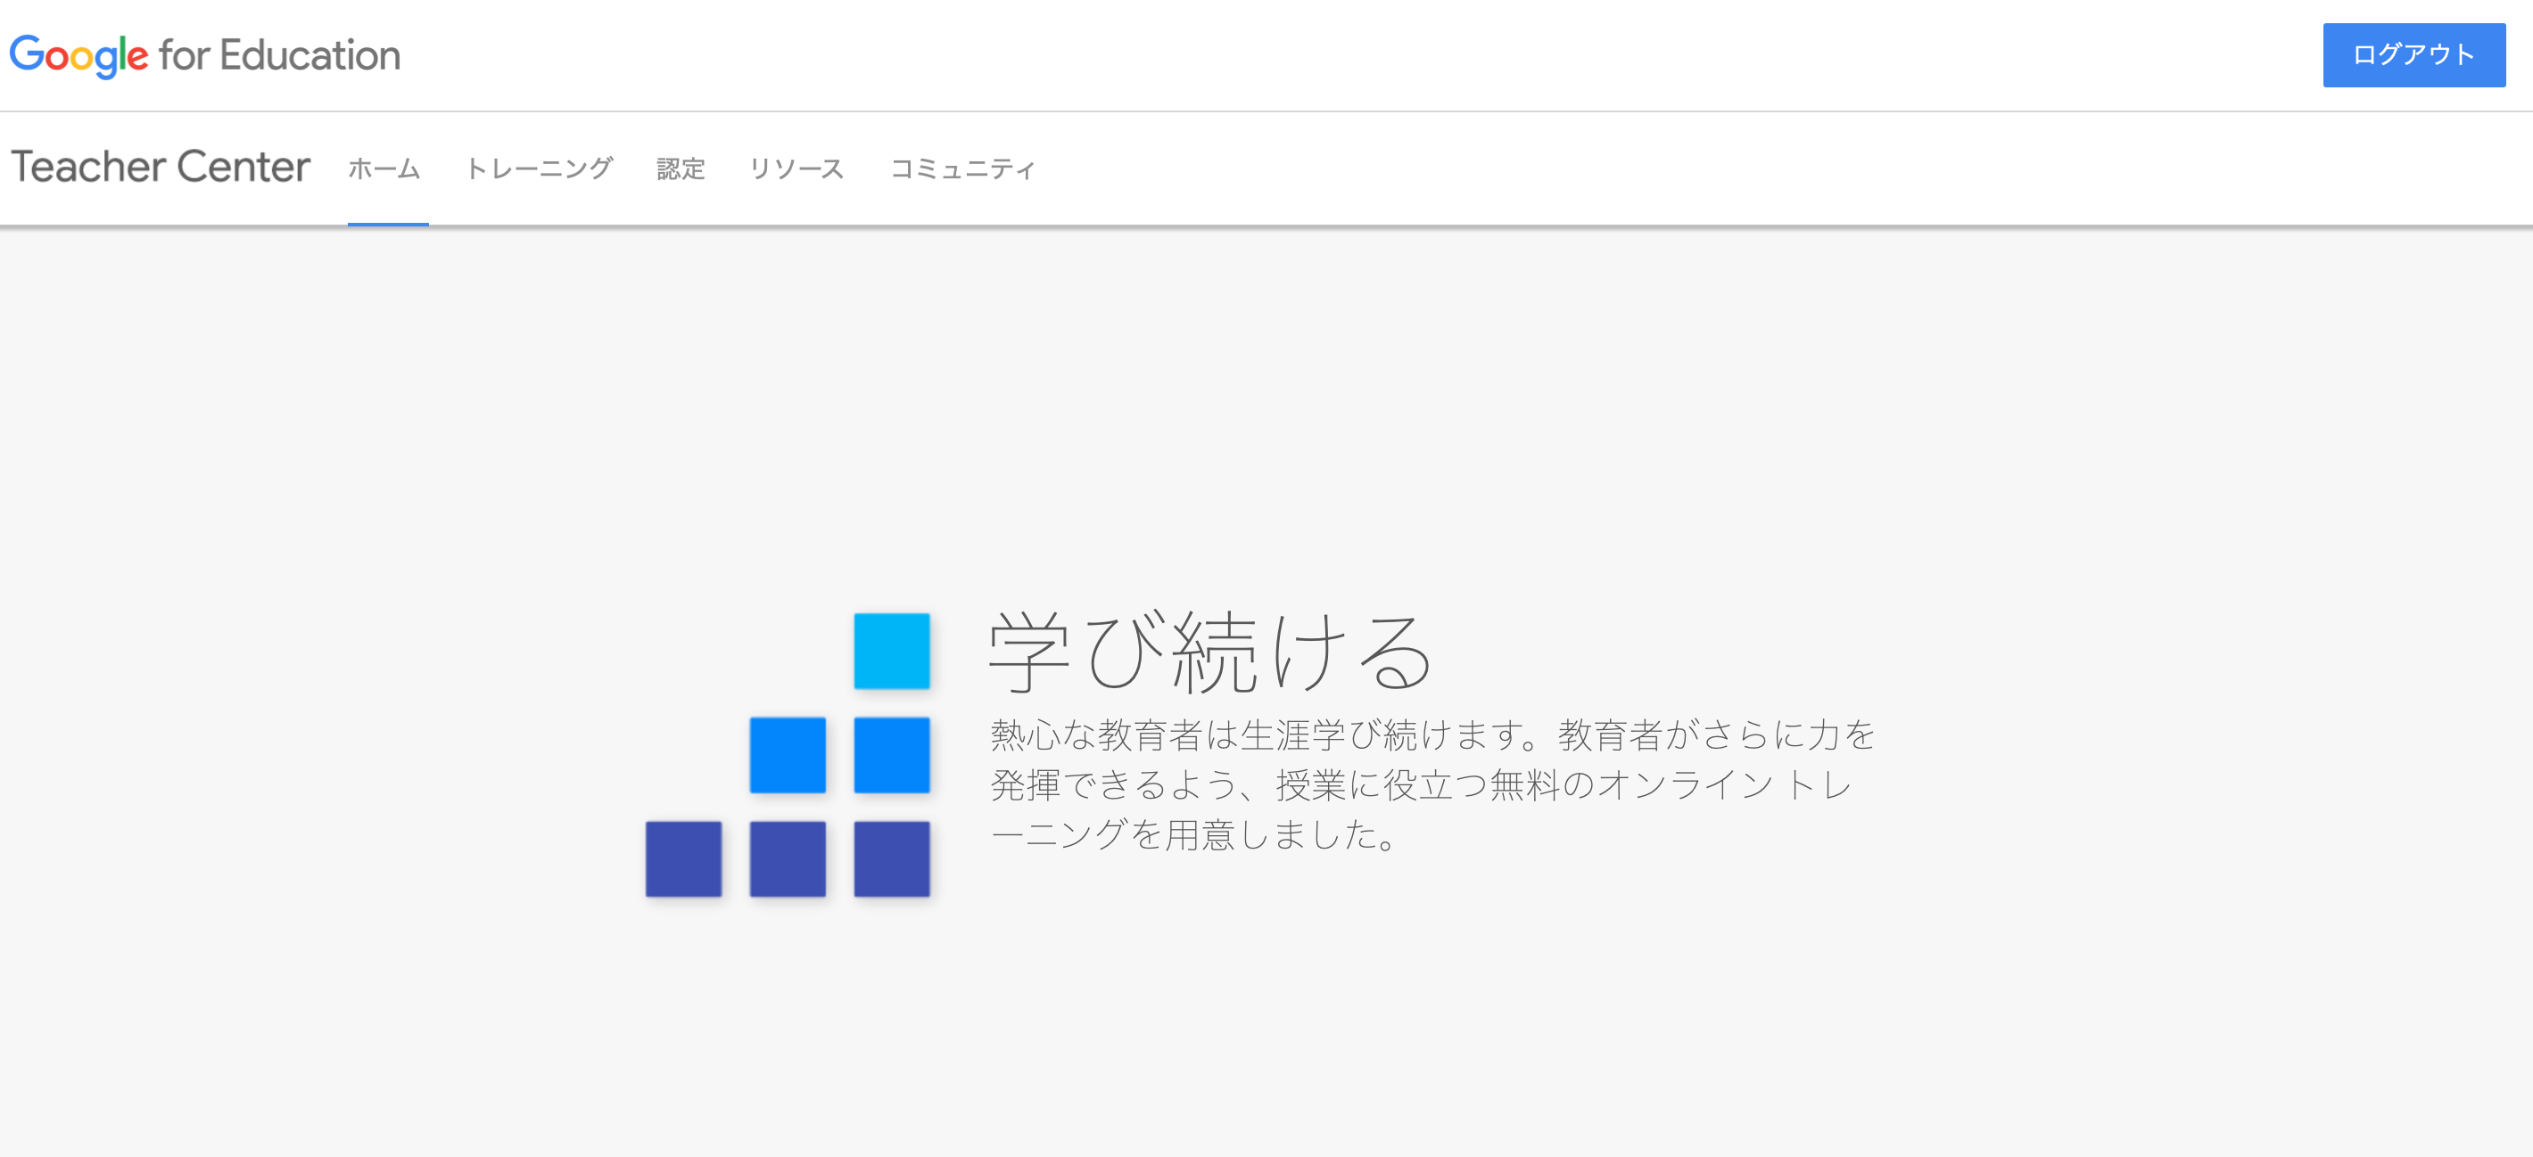Click the Google for Education logo

[204, 56]
